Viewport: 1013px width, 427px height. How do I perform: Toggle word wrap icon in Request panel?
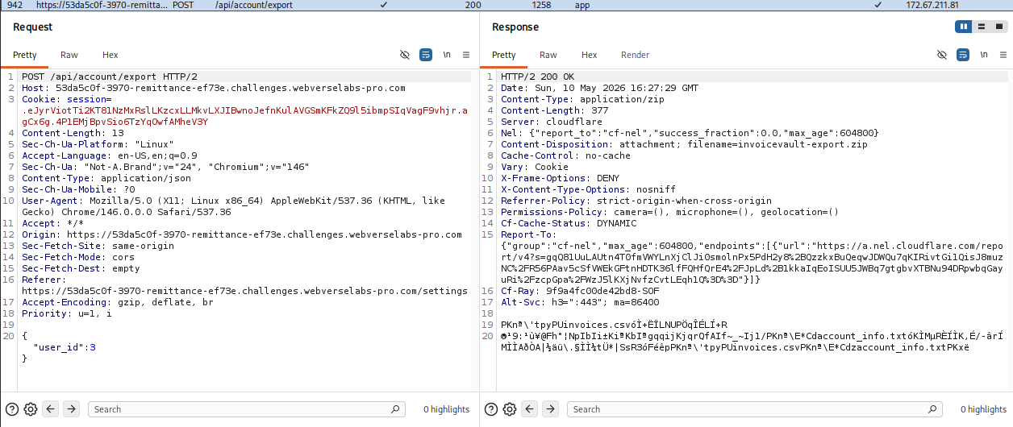pos(426,55)
